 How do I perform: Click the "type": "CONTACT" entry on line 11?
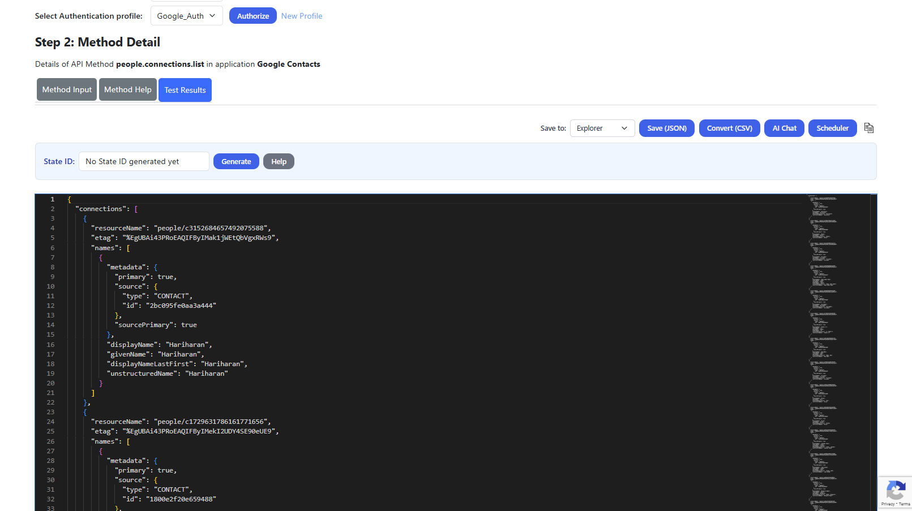pos(157,296)
